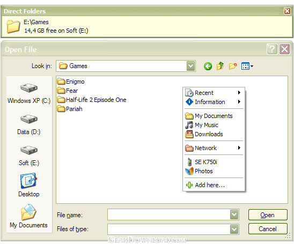Select Data (D:) drive in places bar
Viewport: 294px width, 244px height.
click(x=29, y=125)
